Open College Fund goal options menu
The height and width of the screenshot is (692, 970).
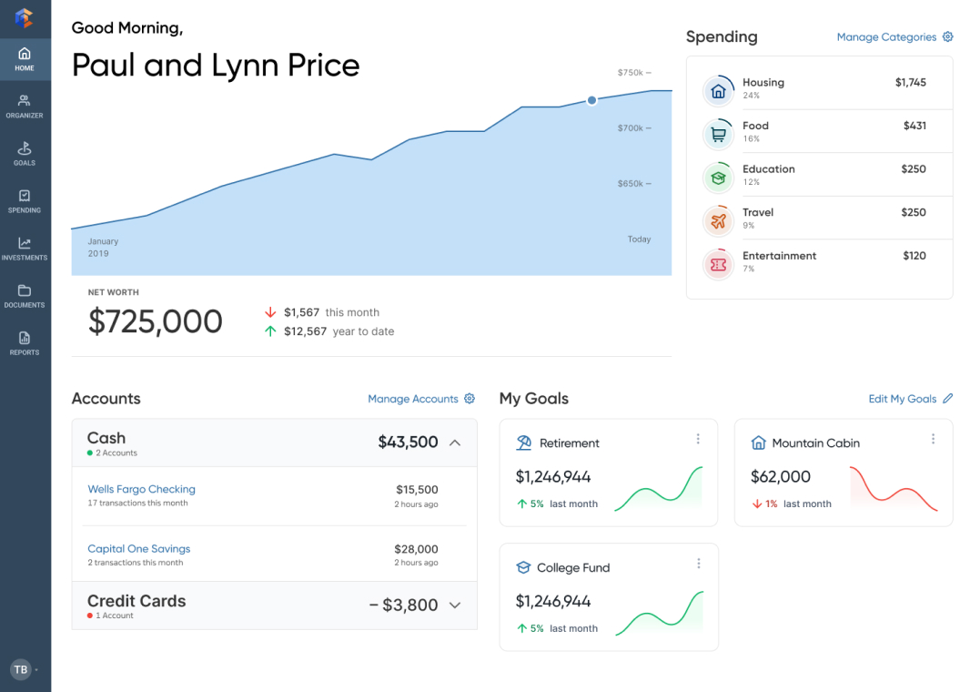[x=698, y=564]
